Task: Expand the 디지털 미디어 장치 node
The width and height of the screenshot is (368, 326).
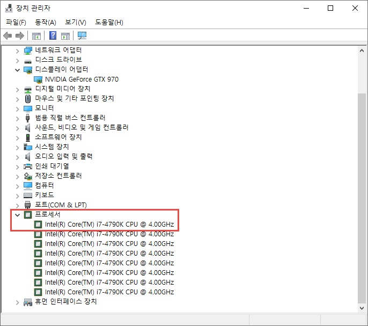Action: 17,90
